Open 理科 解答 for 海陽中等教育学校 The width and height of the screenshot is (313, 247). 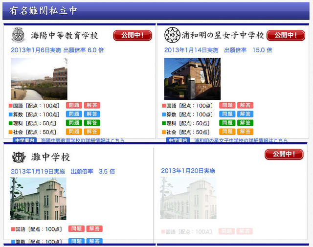pos(92,123)
